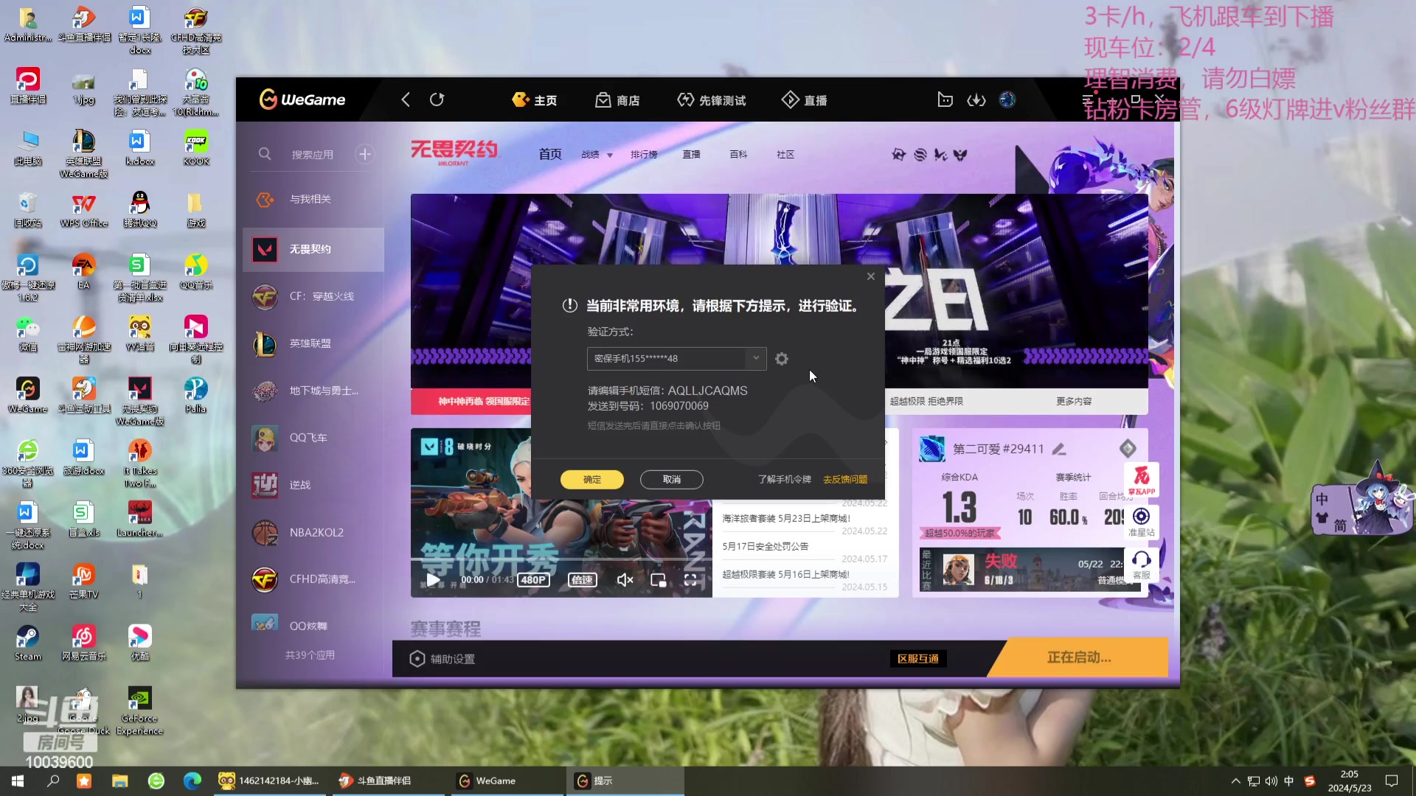Screen dimensions: 1416x796
Task: Open 腾讯QQ desktop shortcut
Action: (140, 209)
